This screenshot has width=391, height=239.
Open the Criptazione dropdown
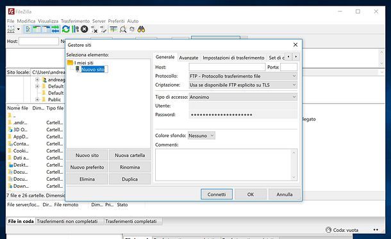click(243, 85)
